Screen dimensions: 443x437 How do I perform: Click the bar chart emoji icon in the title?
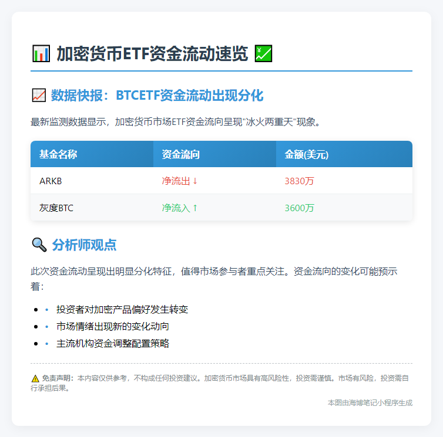[x=41, y=53]
